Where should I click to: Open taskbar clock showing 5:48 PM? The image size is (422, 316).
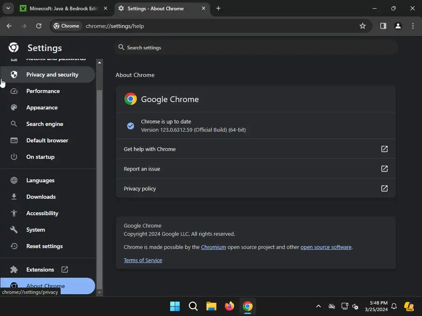[x=376, y=306]
